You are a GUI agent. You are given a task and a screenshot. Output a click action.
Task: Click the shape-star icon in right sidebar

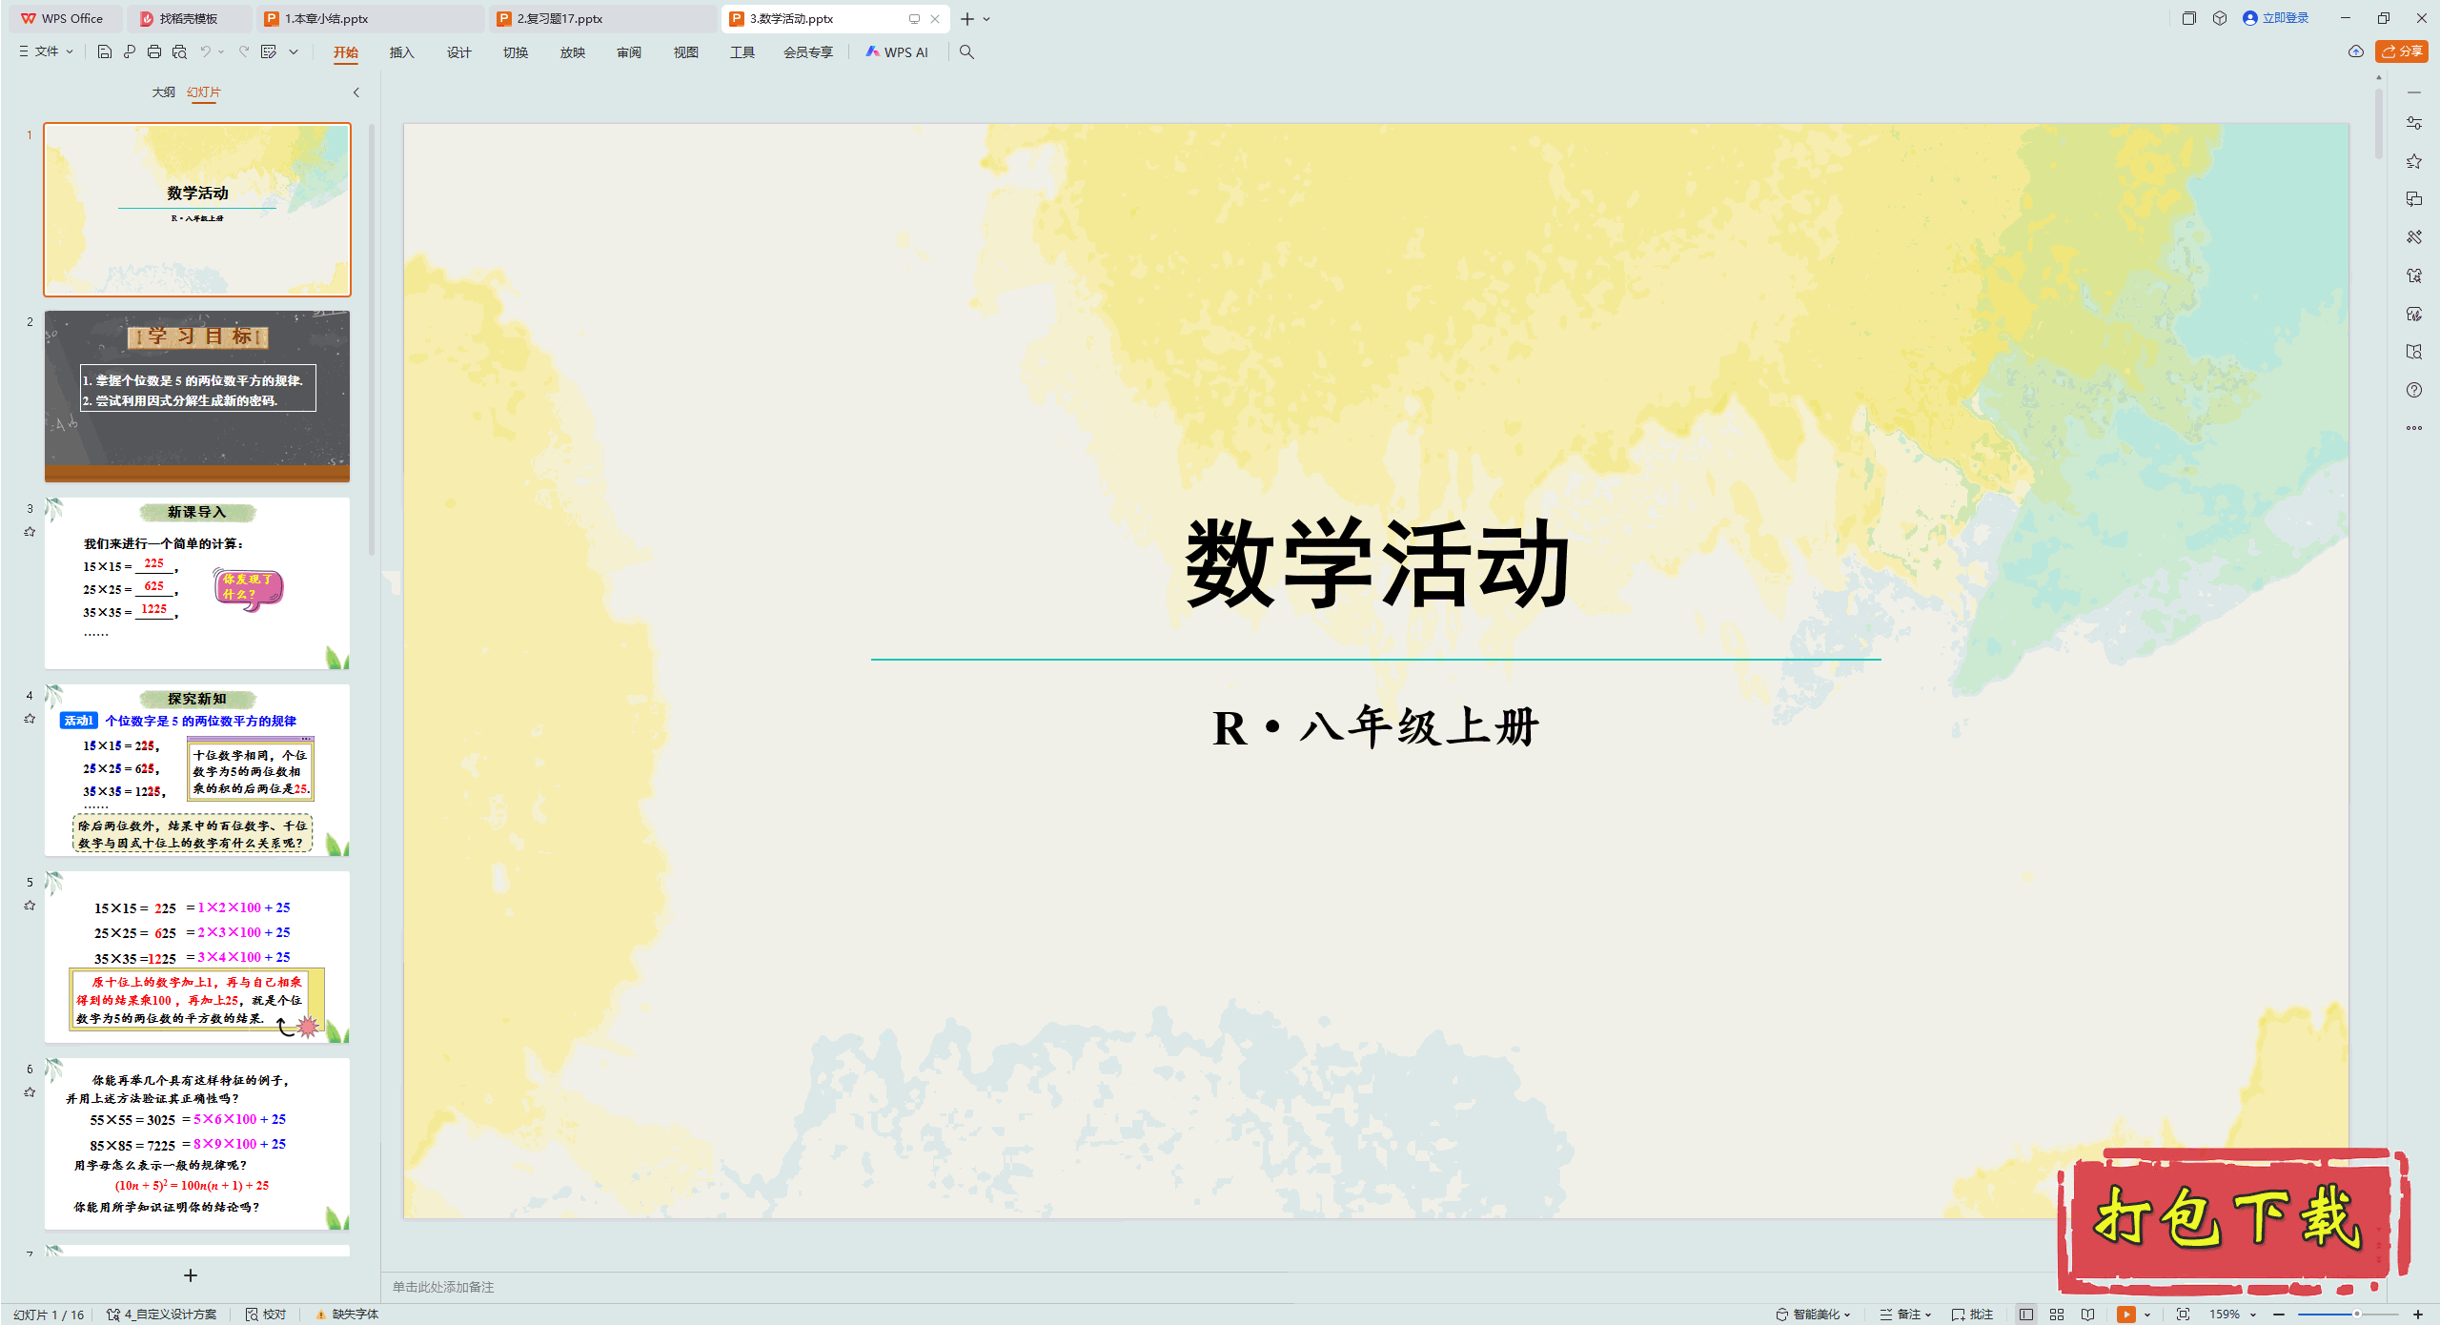[x=2414, y=275]
